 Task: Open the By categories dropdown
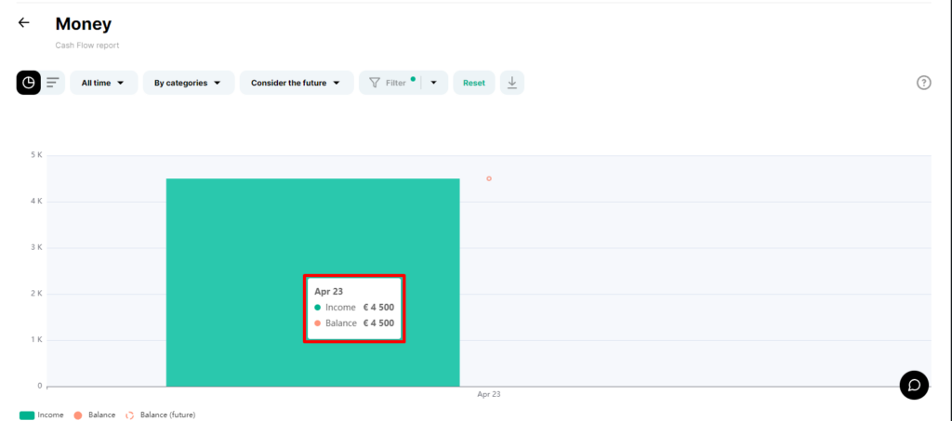(189, 83)
